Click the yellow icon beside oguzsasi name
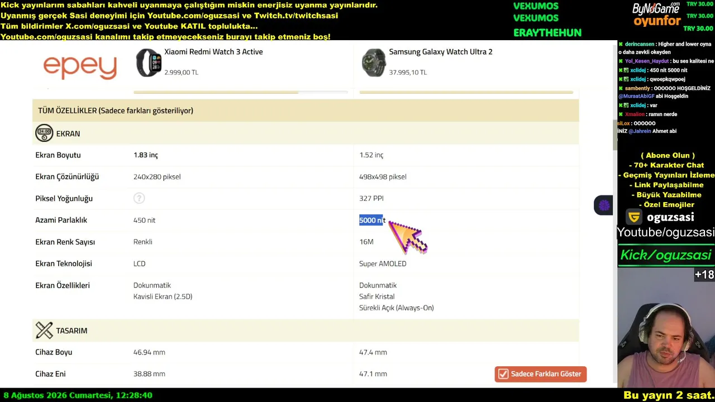 [634, 217]
